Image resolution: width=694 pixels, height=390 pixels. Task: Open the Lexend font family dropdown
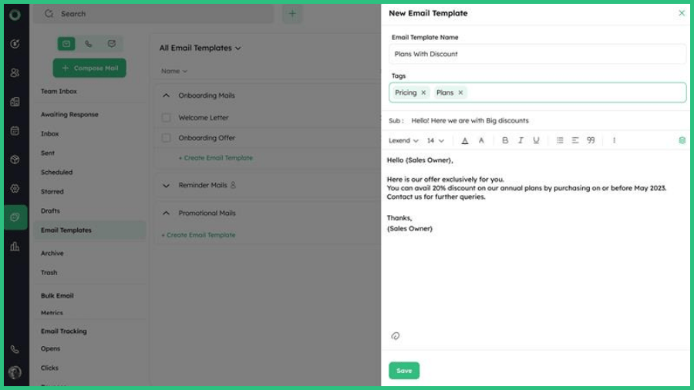pyautogui.click(x=403, y=141)
